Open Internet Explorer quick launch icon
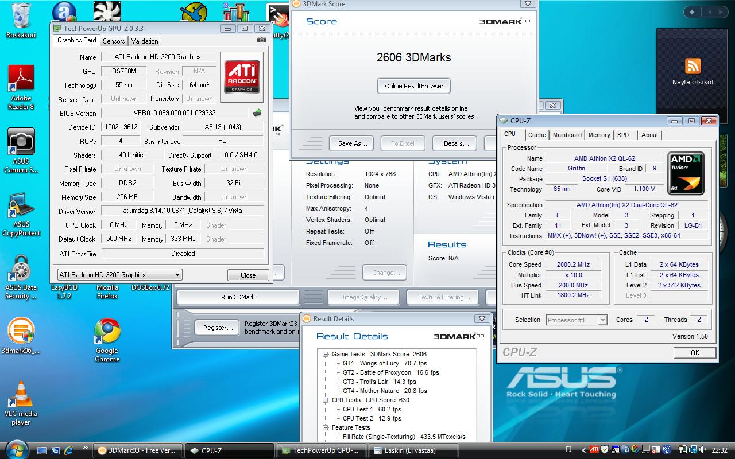Image resolution: width=735 pixels, height=459 pixels. 69,450
